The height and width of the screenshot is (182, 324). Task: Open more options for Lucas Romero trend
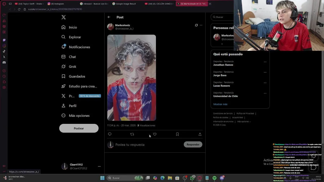[x=265, y=83]
